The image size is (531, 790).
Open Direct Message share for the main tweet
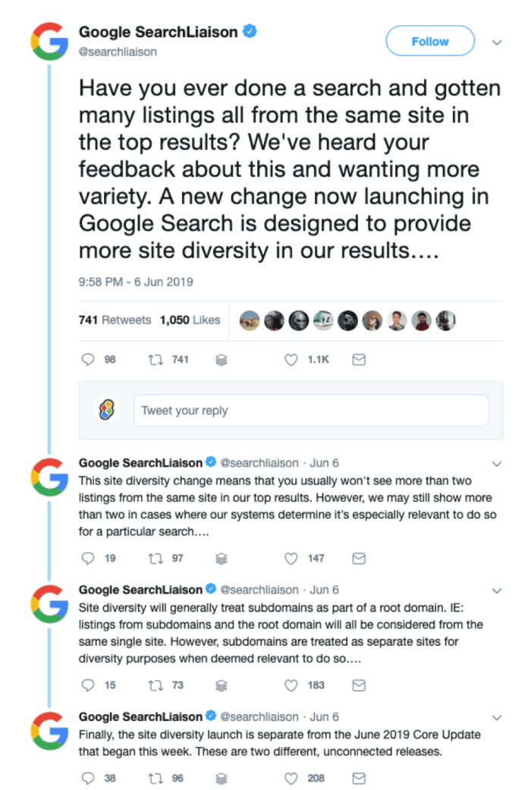(357, 359)
